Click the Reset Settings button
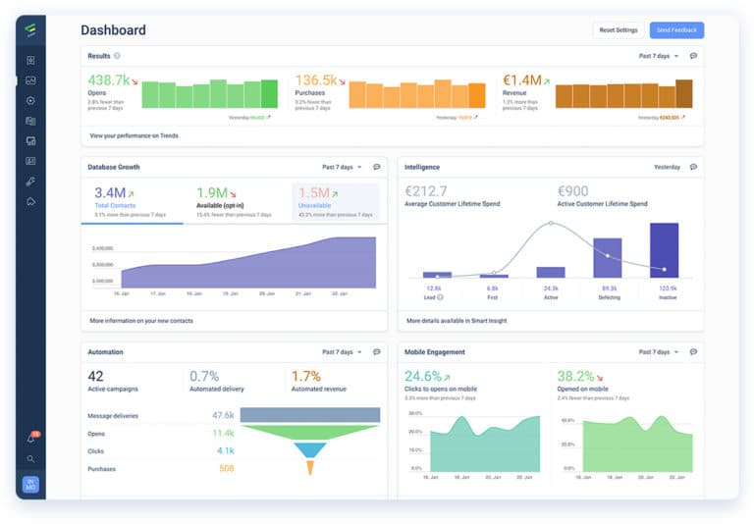 coord(619,30)
